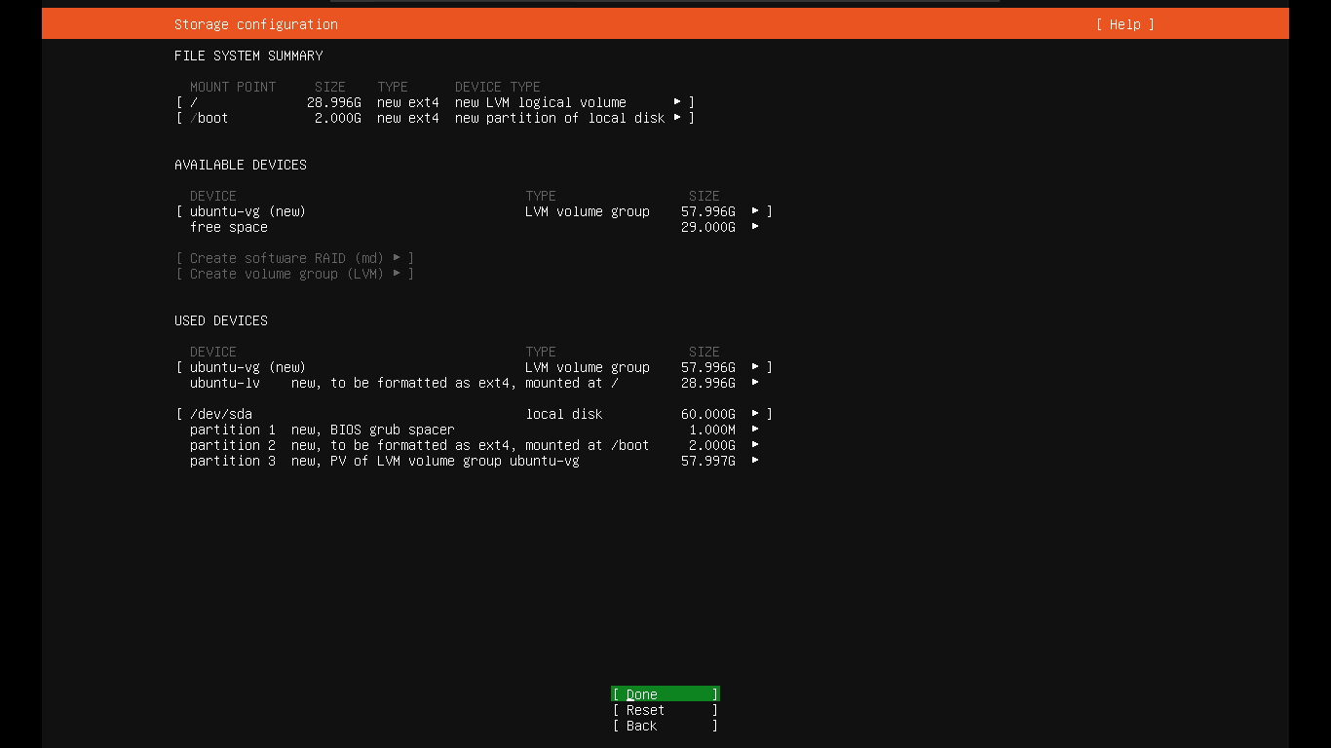Click arrow next to free space 29.000G

(755, 227)
